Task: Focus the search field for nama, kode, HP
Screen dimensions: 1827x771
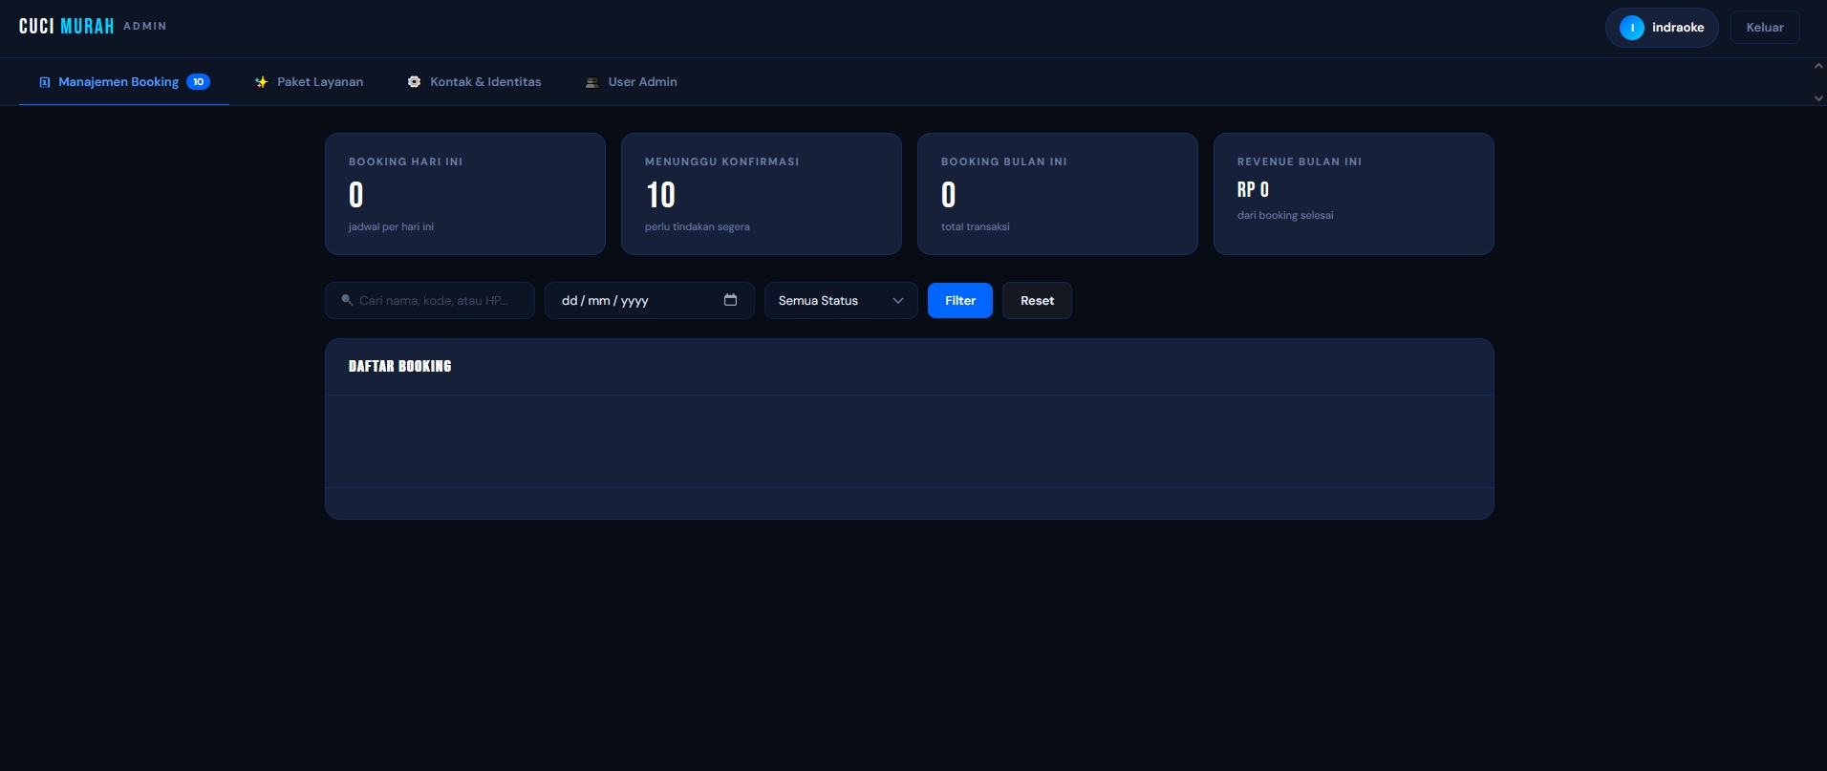Action: [x=430, y=301]
